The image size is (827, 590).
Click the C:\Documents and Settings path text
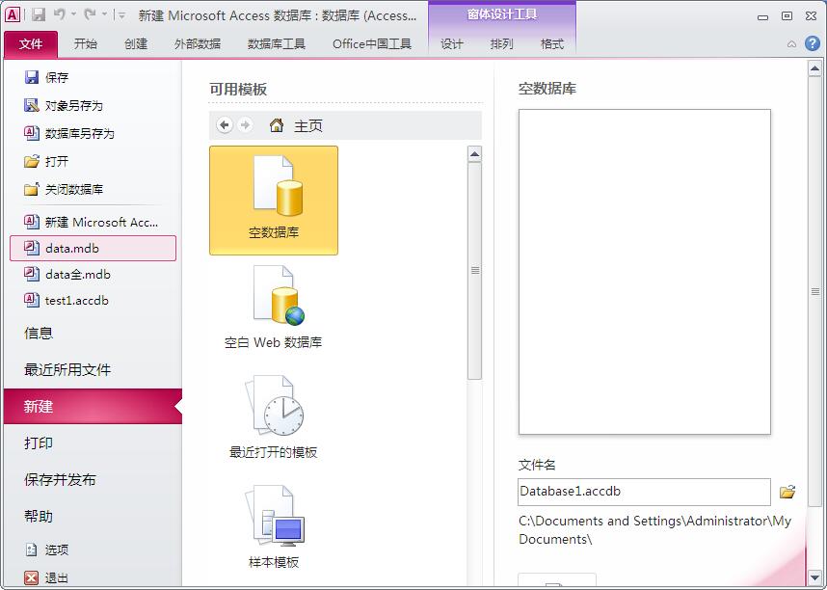click(x=655, y=530)
